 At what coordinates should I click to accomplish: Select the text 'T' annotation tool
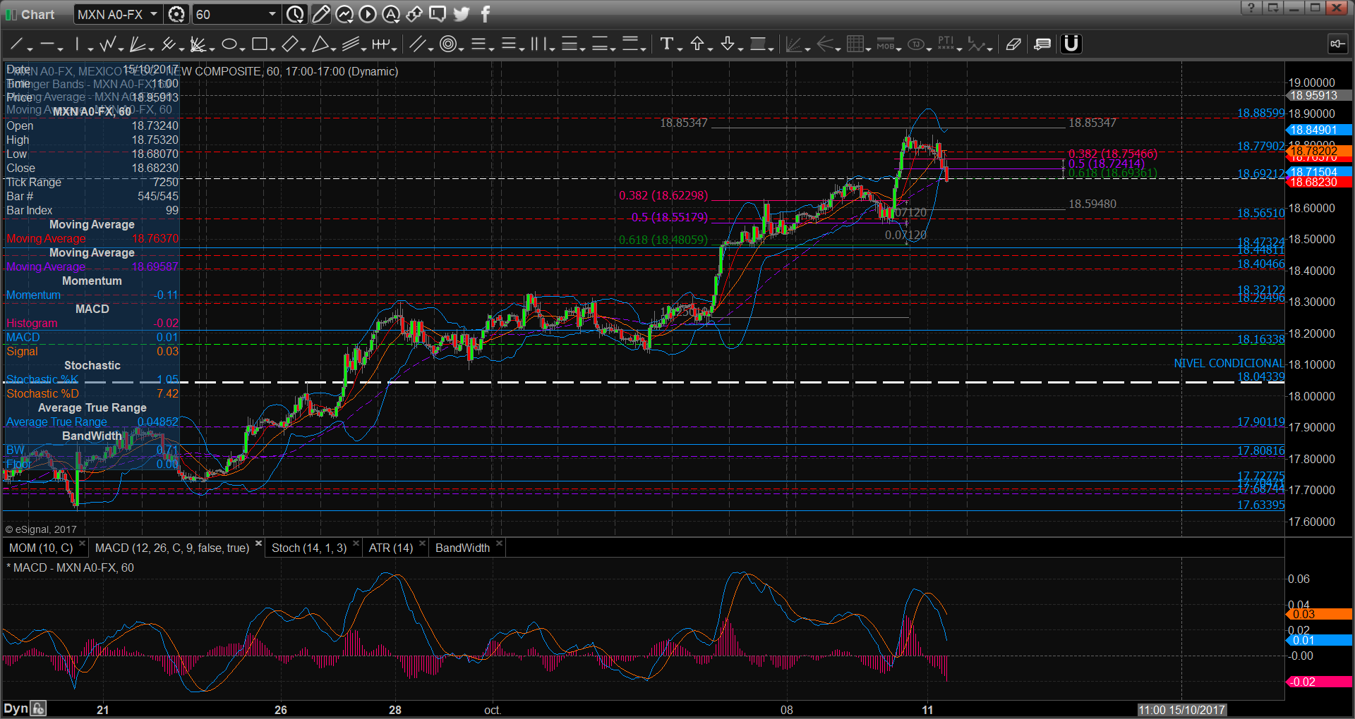tap(667, 44)
